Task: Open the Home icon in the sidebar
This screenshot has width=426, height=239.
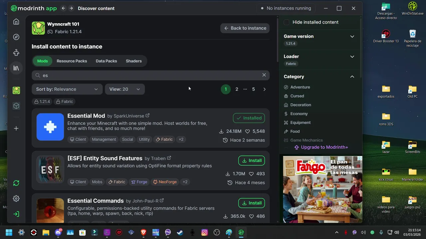Action: [16, 22]
